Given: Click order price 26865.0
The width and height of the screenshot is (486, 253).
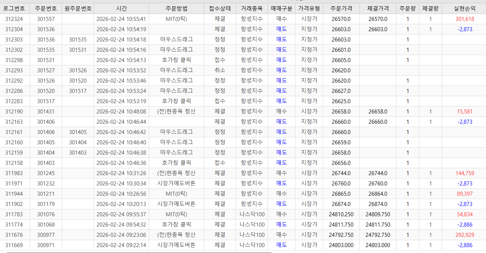Looking at the screenshot, I should click(x=341, y=194).
